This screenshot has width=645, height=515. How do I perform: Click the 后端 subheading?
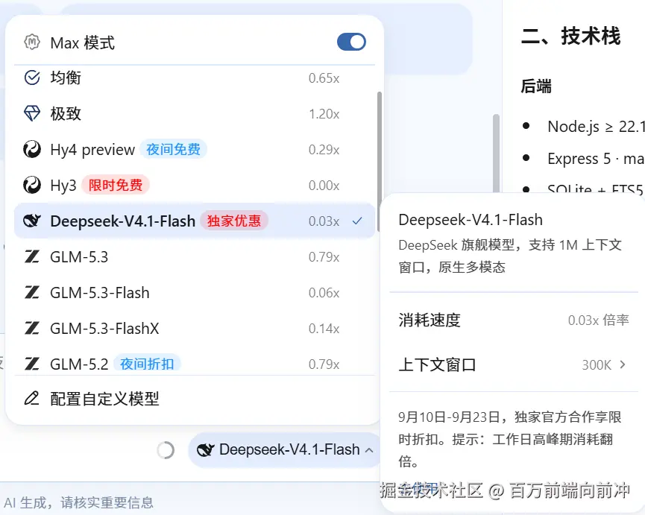(x=536, y=86)
